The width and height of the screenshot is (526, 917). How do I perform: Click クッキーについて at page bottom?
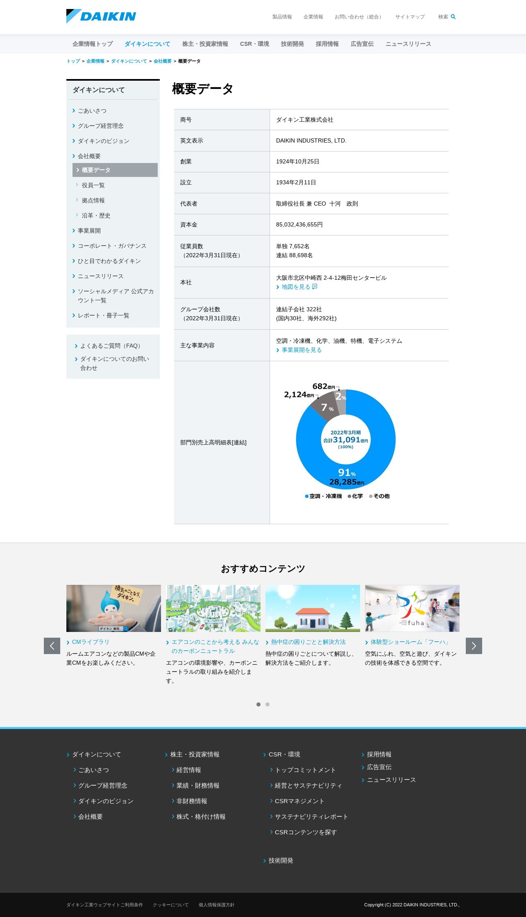[x=171, y=905]
